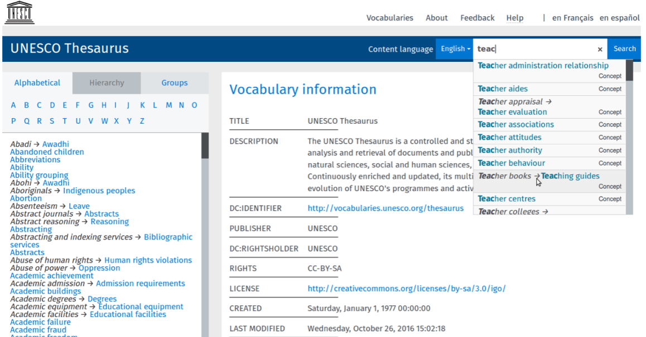Open the English content language dropdown

[x=455, y=49]
